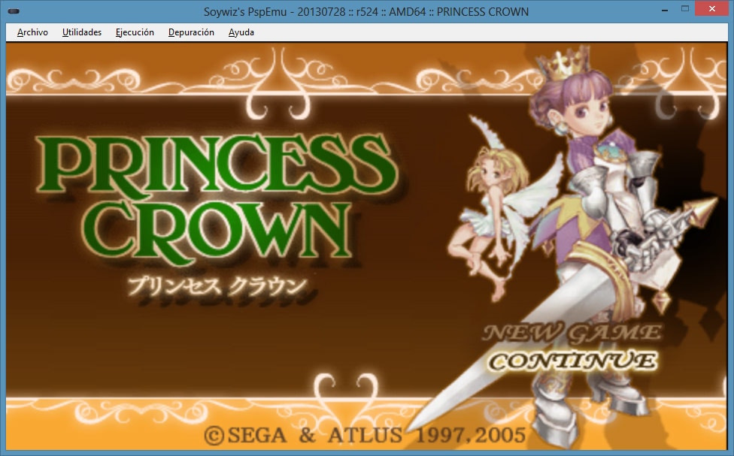
Task: Select NEW GAME on title screen
Action: [572, 332]
